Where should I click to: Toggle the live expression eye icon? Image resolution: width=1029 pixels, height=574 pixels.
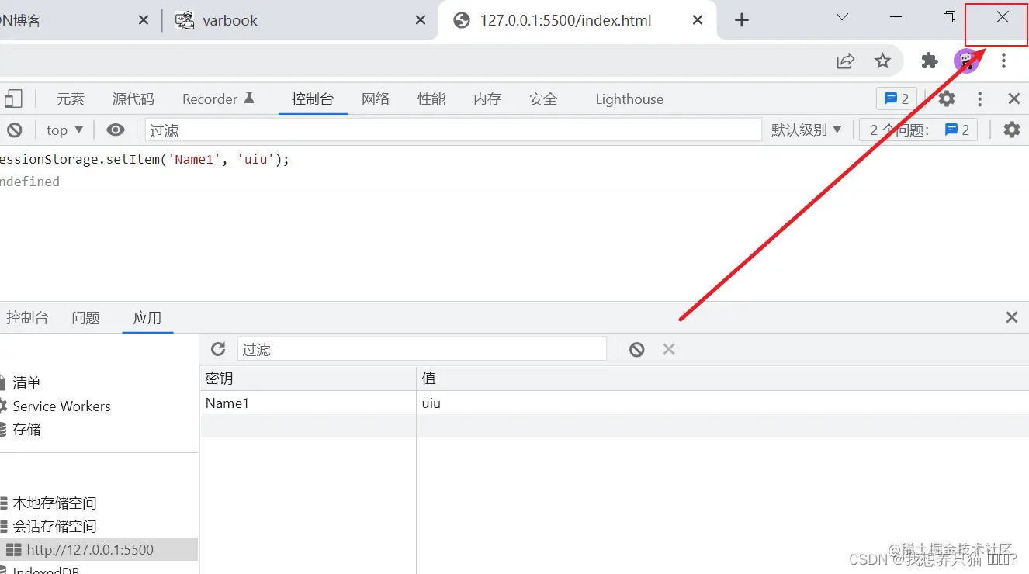point(116,130)
